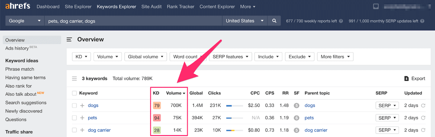Open Search suggestions in sidebar
The width and height of the screenshot is (435, 137).
click(x=25, y=103)
